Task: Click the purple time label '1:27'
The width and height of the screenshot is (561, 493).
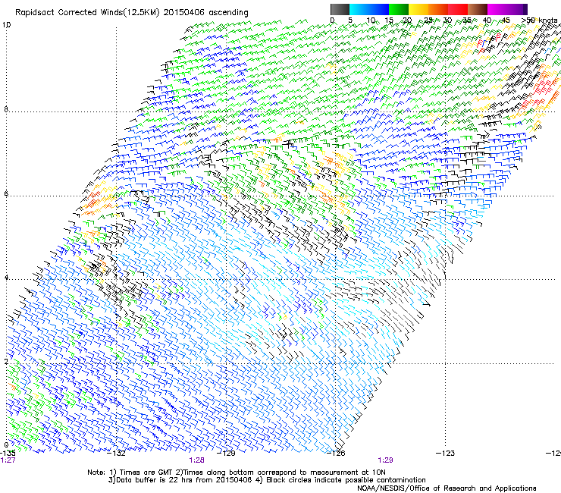Action: point(8,460)
